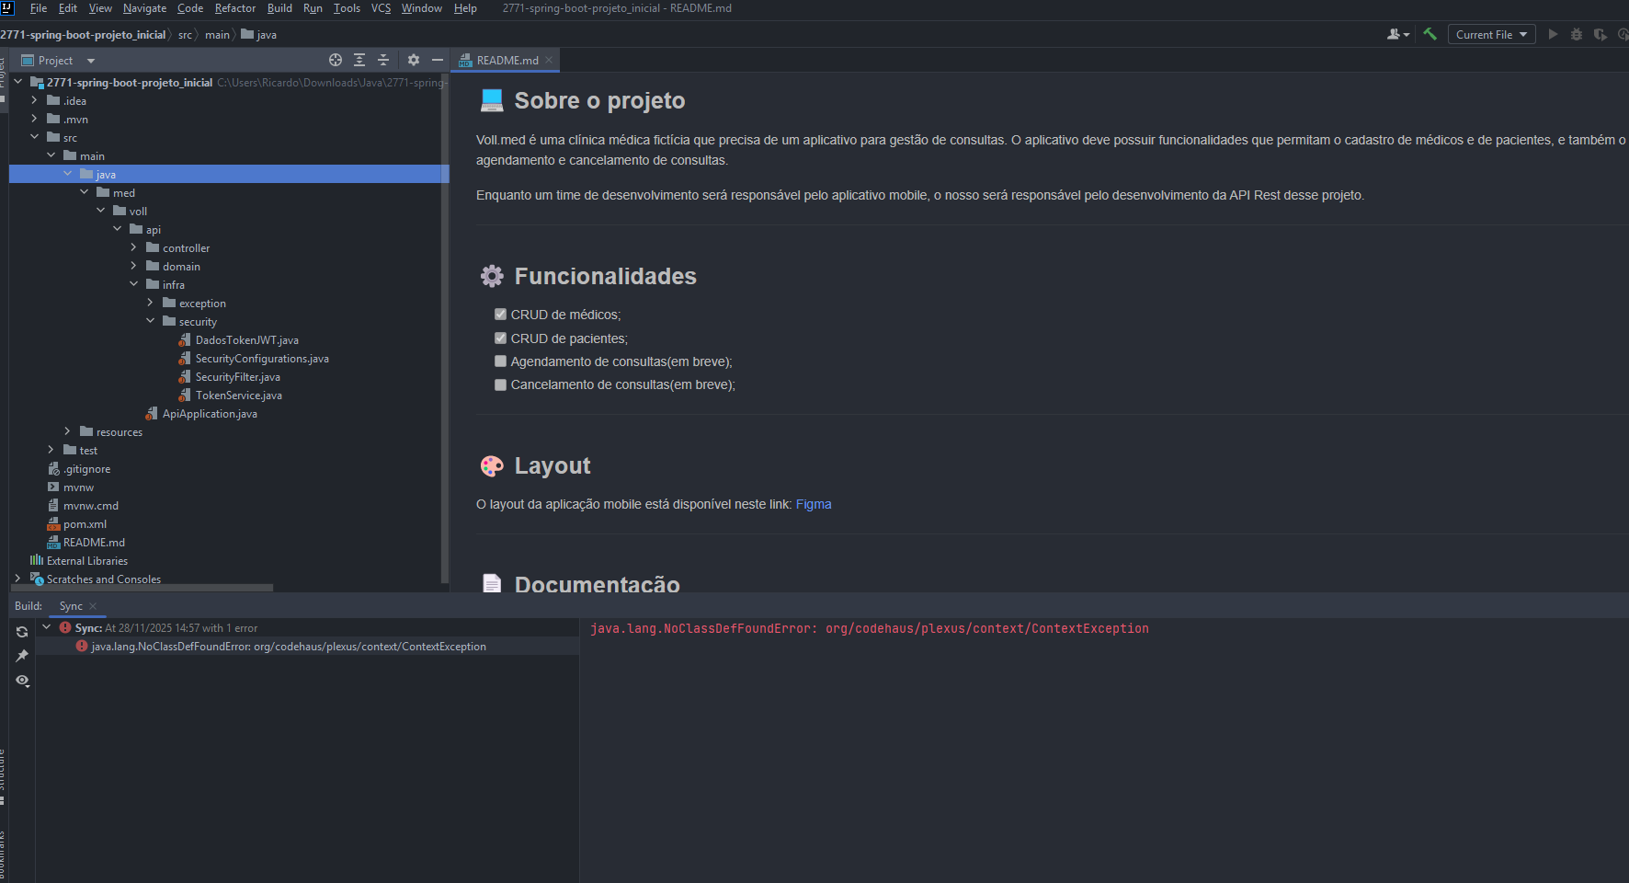This screenshot has height=883, width=1629.
Task: Open the Current File run configuration dropdown
Action: pos(1491,34)
